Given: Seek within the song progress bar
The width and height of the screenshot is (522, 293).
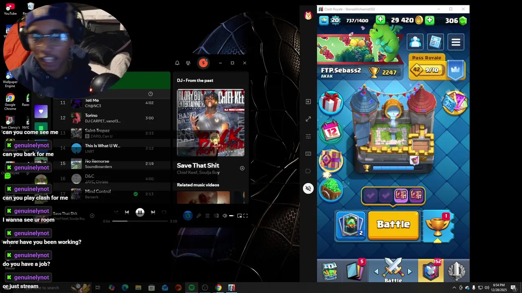Looking at the screenshot, I should pyautogui.click(x=140, y=221).
